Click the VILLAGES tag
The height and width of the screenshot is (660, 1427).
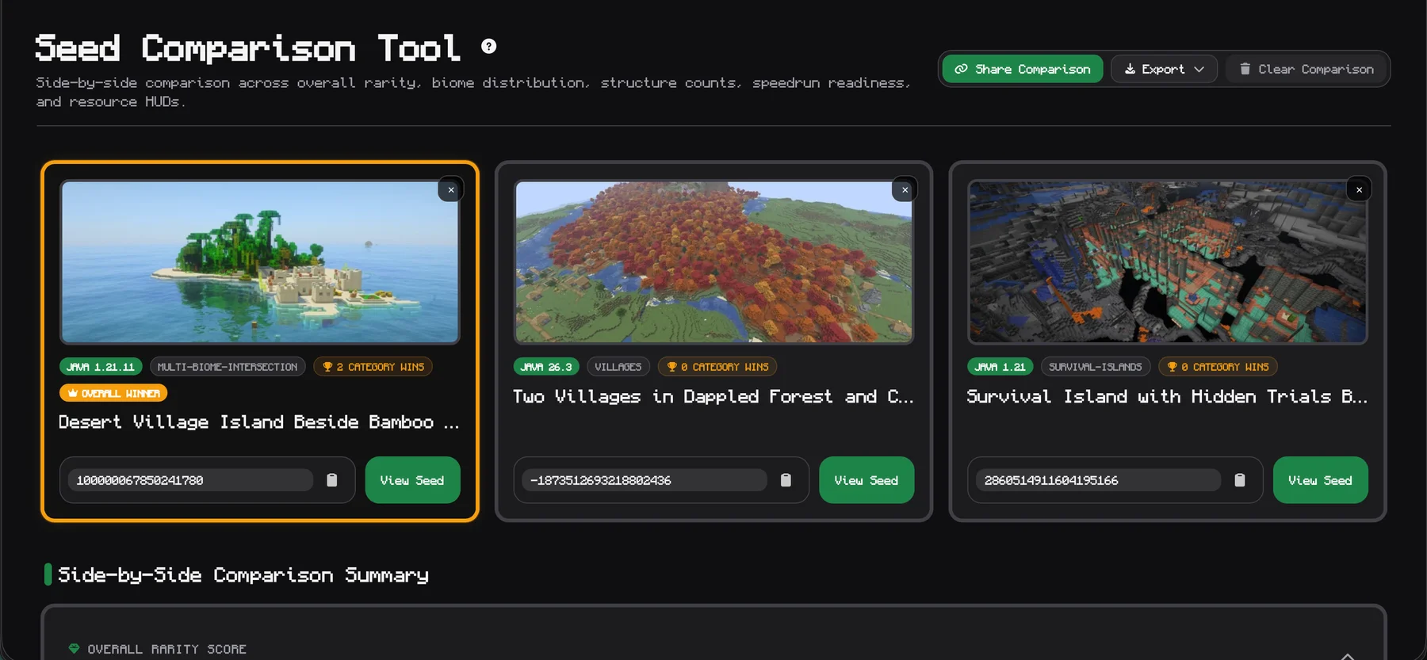pyautogui.click(x=618, y=367)
